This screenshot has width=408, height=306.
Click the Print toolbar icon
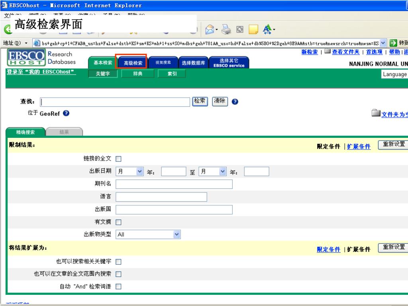tap(226, 29)
